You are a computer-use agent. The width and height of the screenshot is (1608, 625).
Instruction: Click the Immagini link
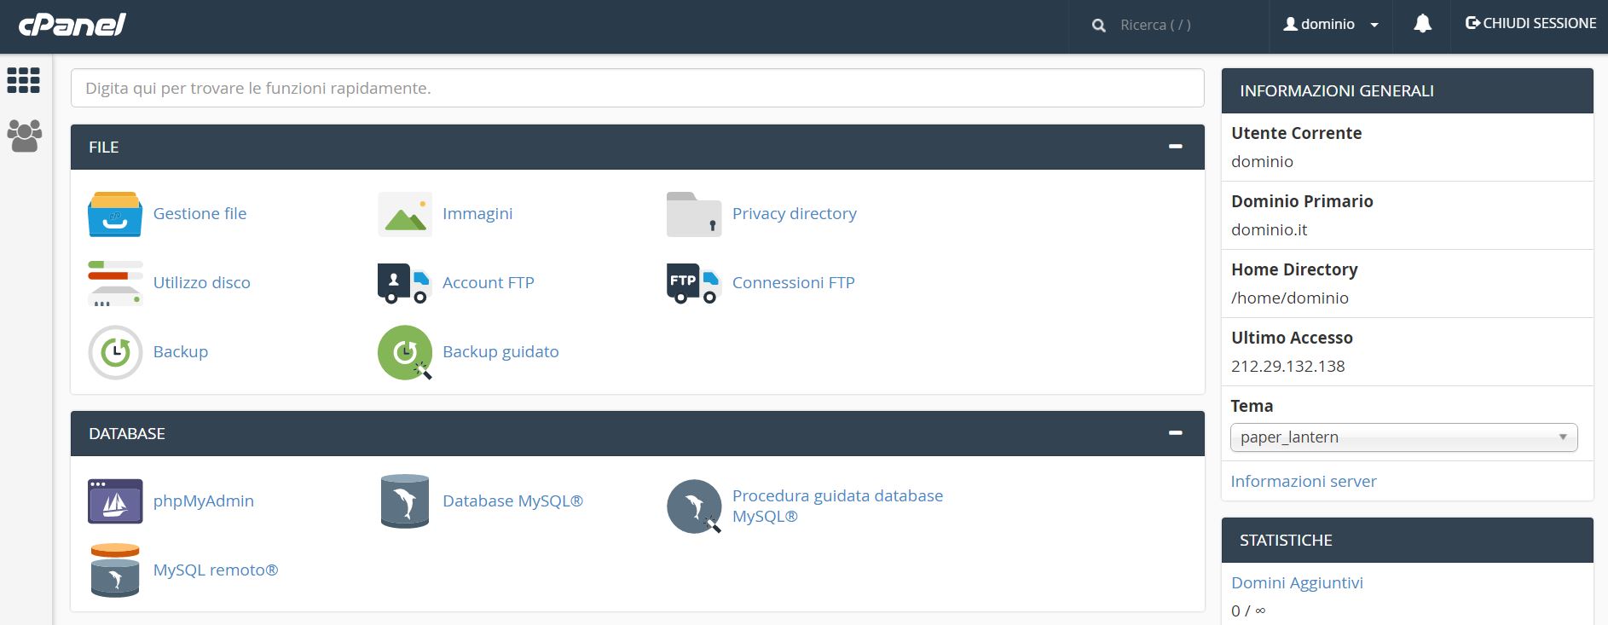477,214
